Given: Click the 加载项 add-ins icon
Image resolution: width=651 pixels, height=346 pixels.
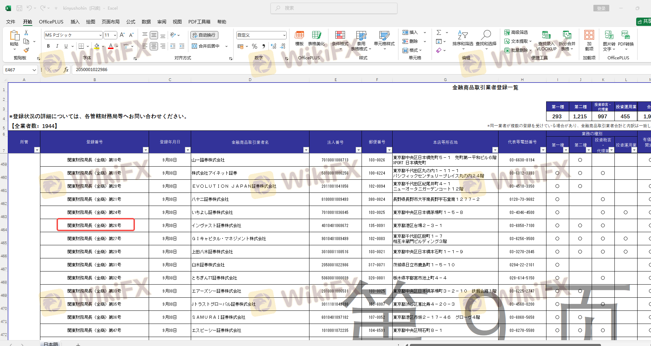Looking at the screenshot, I should [x=589, y=38].
